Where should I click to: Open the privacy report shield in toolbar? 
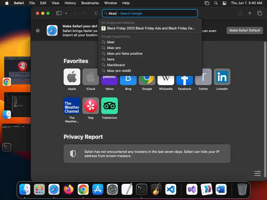96,13
